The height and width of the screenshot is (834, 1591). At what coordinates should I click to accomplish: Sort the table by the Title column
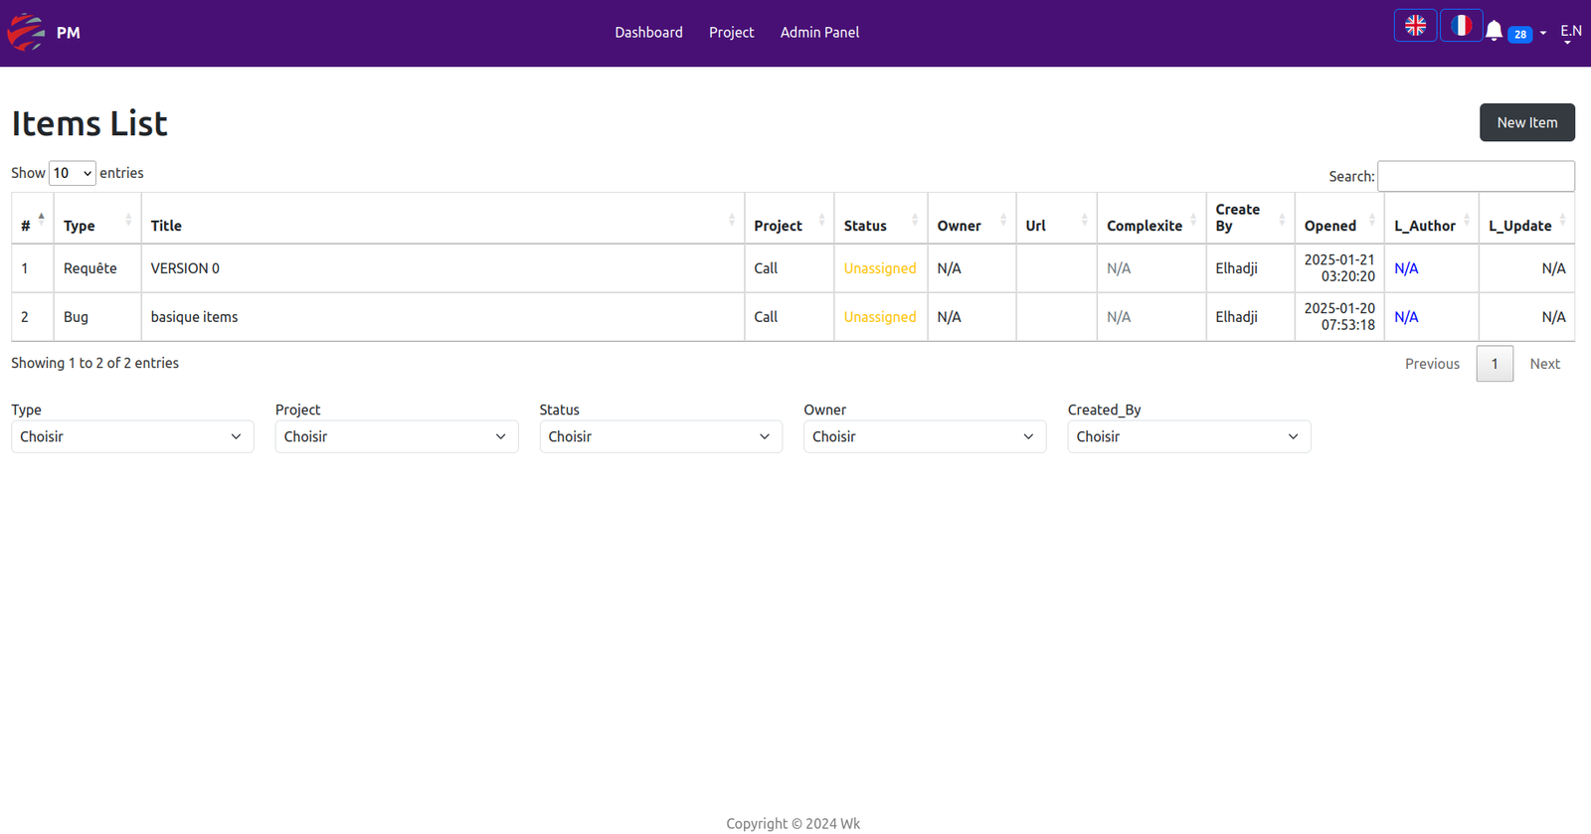coord(442,226)
